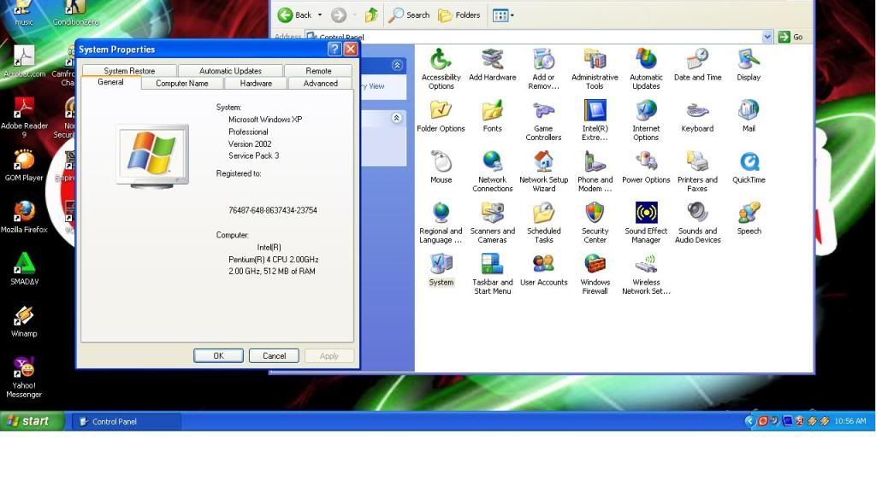876x492 pixels.
Task: Click the taskbar clock showing 10:56 AM
Action: pyautogui.click(x=849, y=421)
